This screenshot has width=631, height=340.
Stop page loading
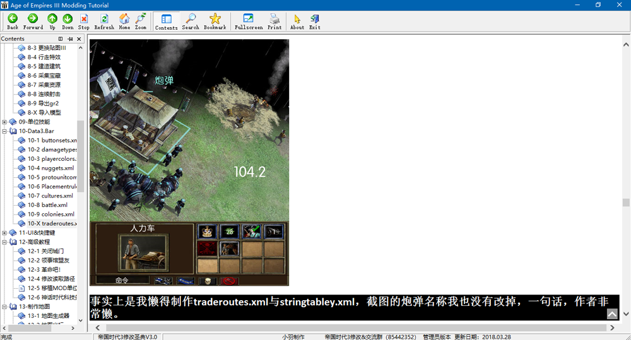point(84,21)
